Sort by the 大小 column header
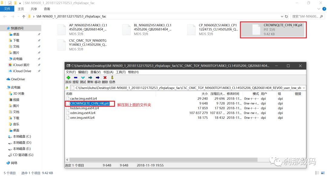 (204, 94)
